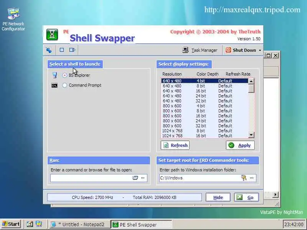Click the Run browse ellipsis button
307x230 pixels.
[x=143, y=178]
